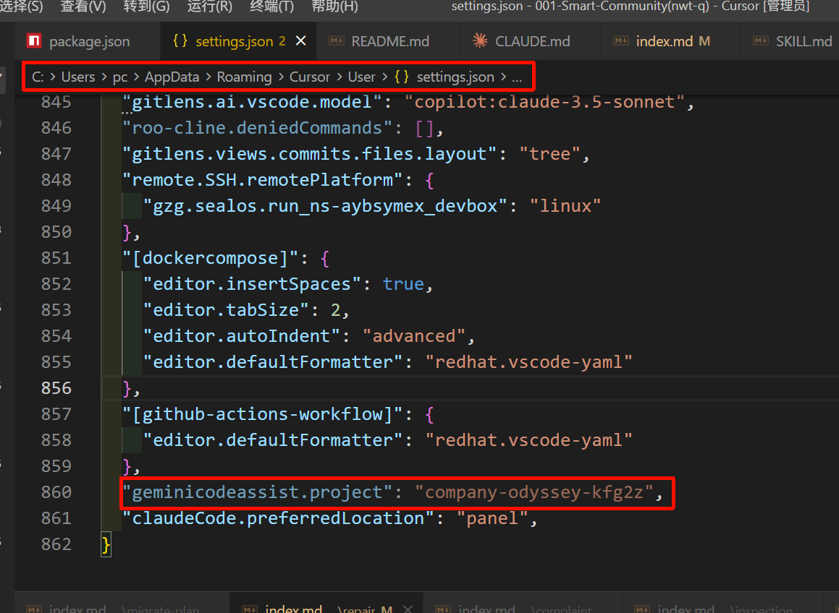Expand the Users breadcrumb segment
The width and height of the screenshot is (839, 613).
click(78, 77)
